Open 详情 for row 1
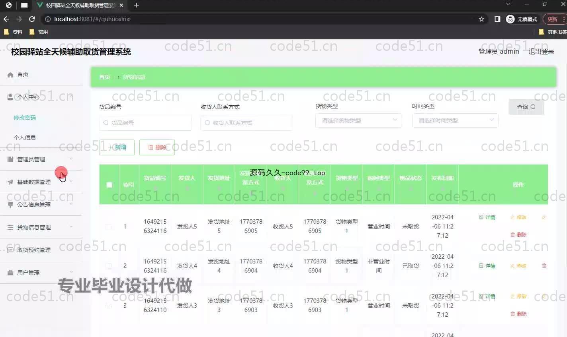Screen dimensions: 567x337 [487, 217]
